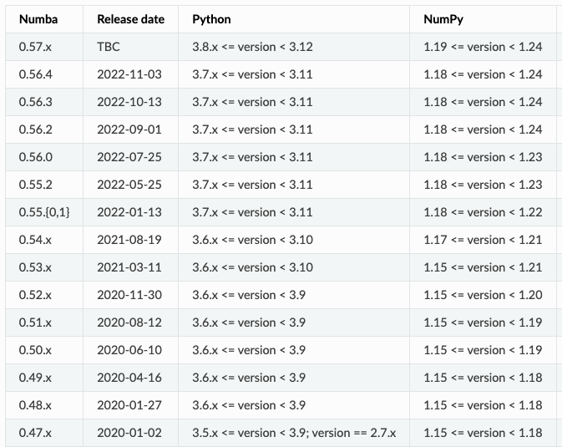Select the 0.56.4 Numba version cell

35,74
